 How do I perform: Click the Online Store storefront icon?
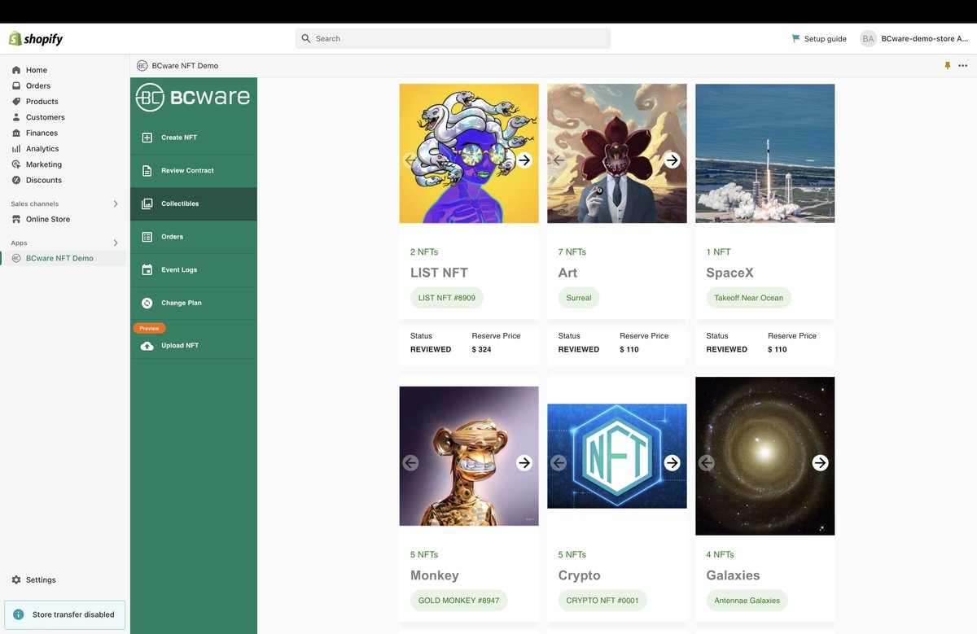(16, 219)
